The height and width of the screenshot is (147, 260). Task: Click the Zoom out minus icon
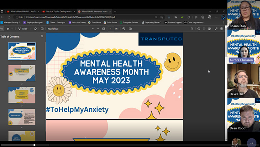pos(92,29)
